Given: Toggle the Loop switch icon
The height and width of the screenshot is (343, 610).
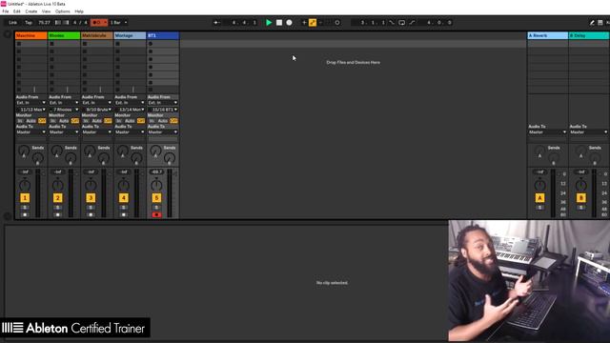Looking at the screenshot, I should [402, 23].
